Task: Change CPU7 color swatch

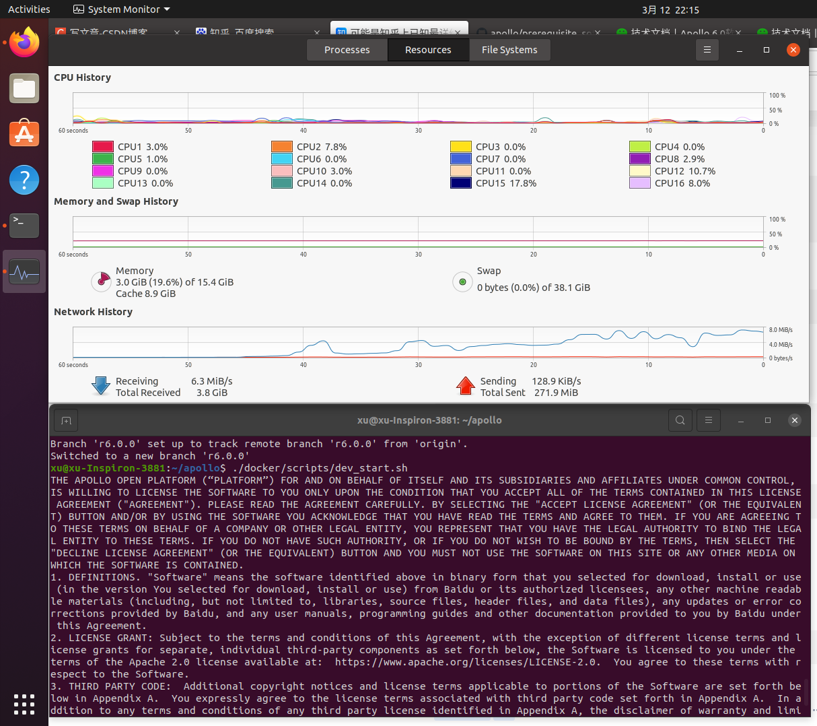Action: [461, 159]
